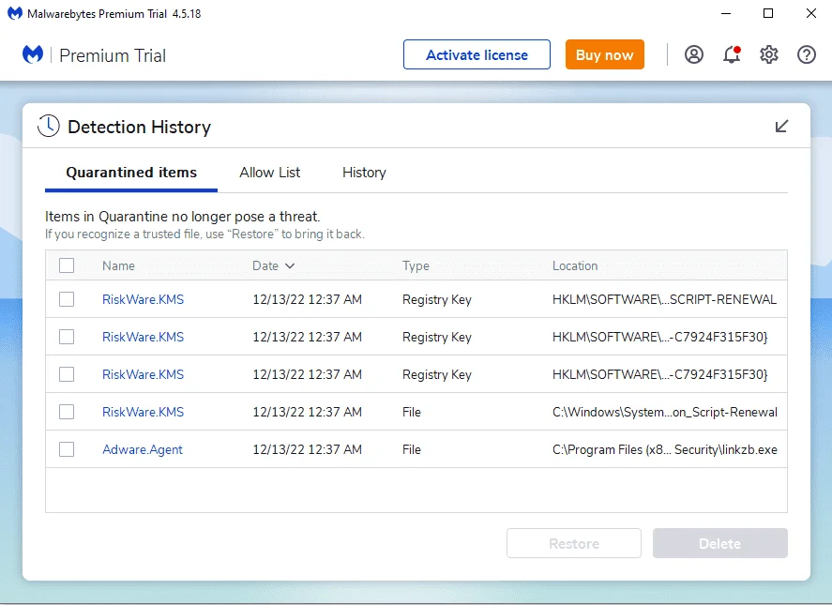832x605 pixels.
Task: Switch to the History tab
Action: click(x=364, y=173)
